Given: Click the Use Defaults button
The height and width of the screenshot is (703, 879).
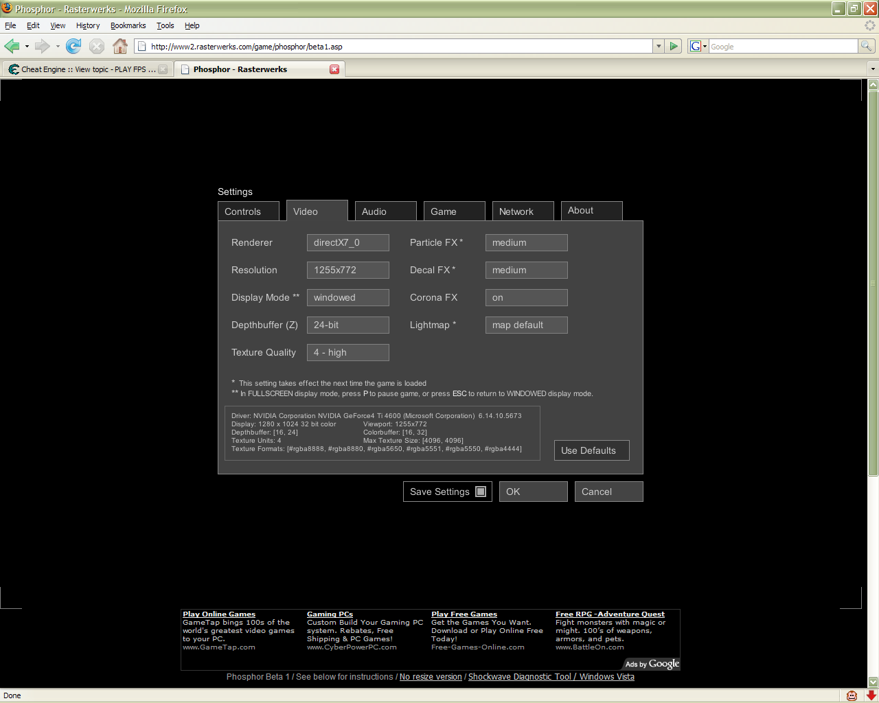Looking at the screenshot, I should pos(591,450).
